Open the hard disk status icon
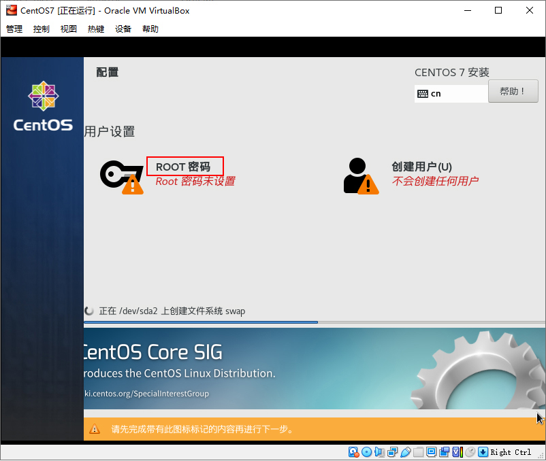The image size is (546, 461). coord(353,451)
